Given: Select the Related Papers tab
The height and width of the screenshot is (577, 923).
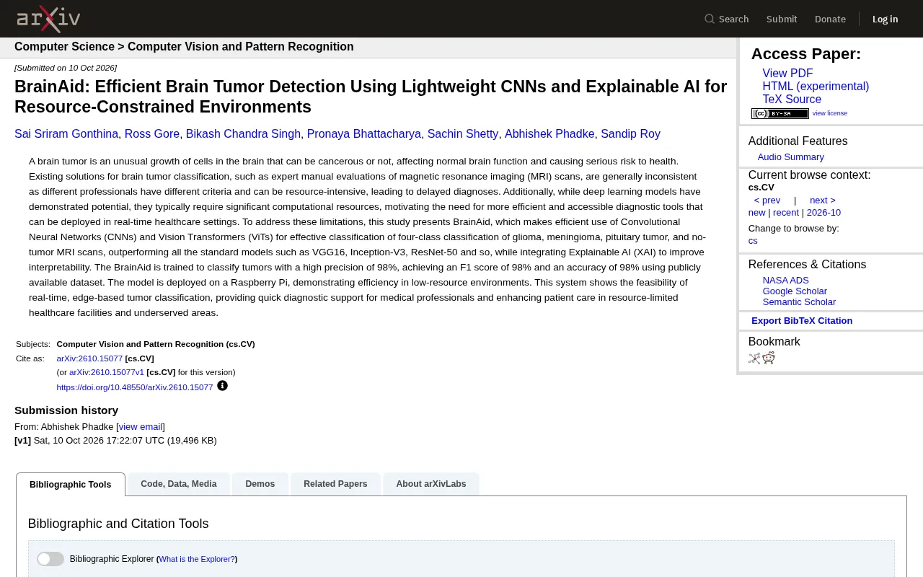Looking at the screenshot, I should [335, 484].
